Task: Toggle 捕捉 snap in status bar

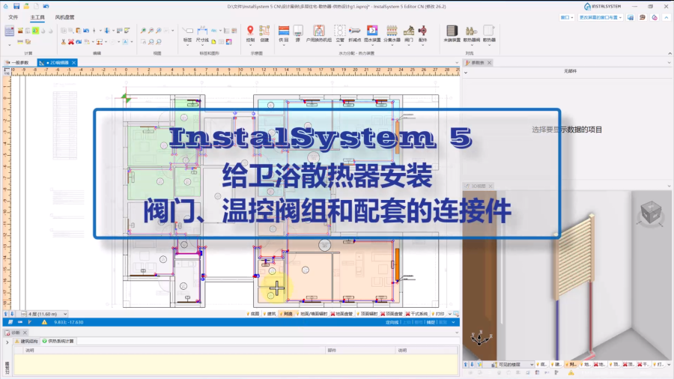Action: [431, 322]
